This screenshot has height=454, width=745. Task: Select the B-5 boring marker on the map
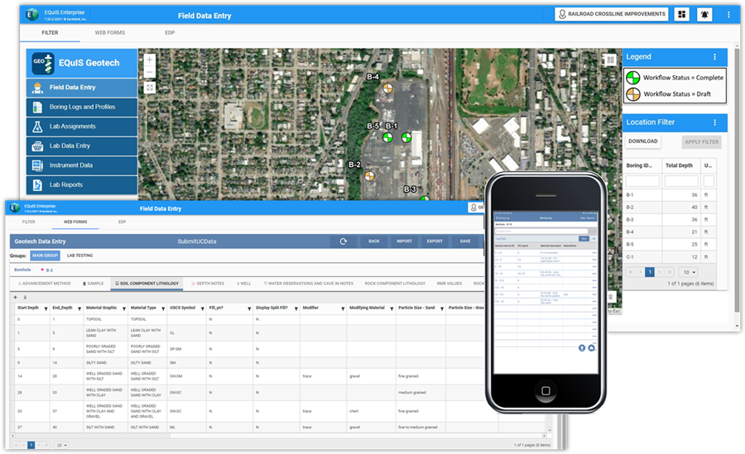tap(387, 138)
